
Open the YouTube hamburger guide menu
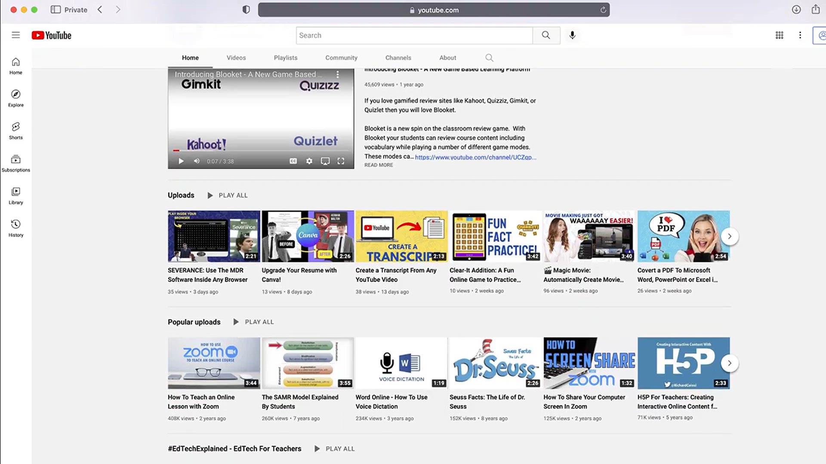pyautogui.click(x=15, y=35)
